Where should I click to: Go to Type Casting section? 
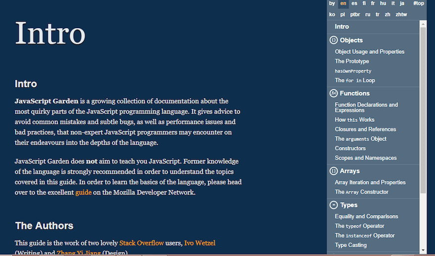350,245
